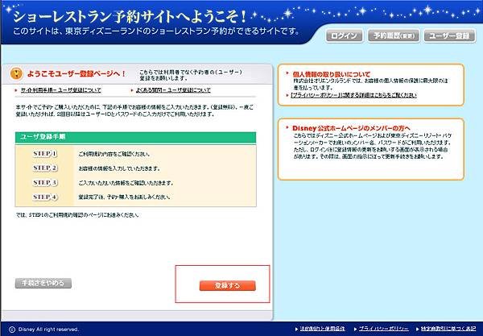This screenshot has height=336, width=483.
Task: Open footer 法的制約と使用条件 link
Action: (x=322, y=329)
